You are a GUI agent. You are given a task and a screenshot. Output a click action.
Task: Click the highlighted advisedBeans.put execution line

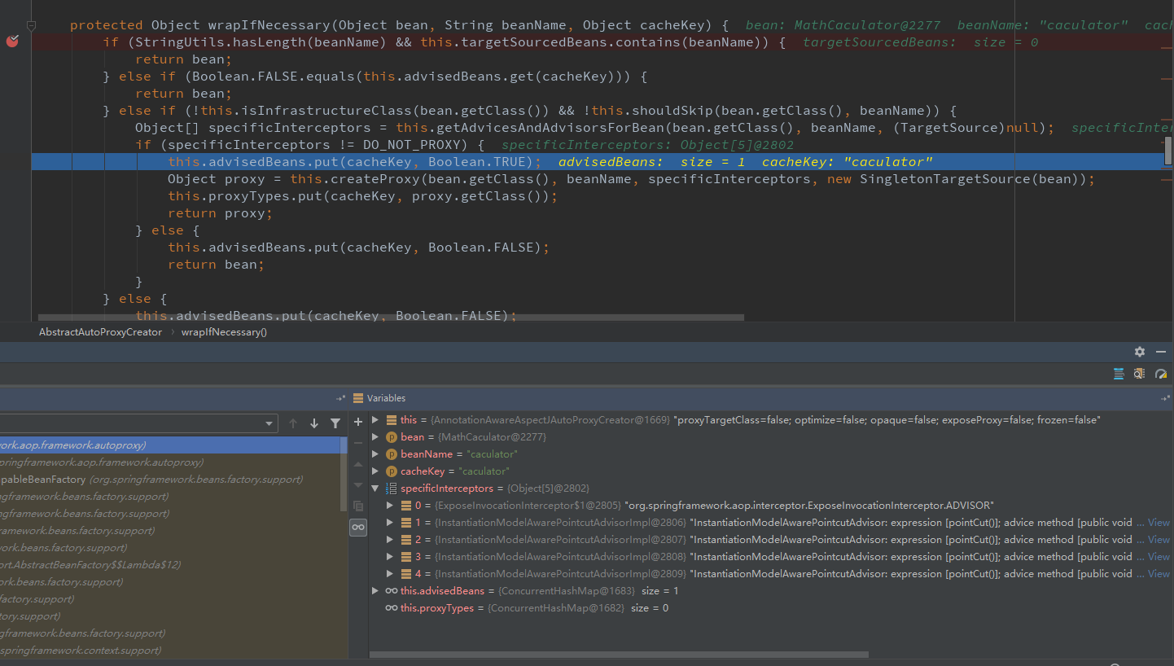(x=598, y=162)
